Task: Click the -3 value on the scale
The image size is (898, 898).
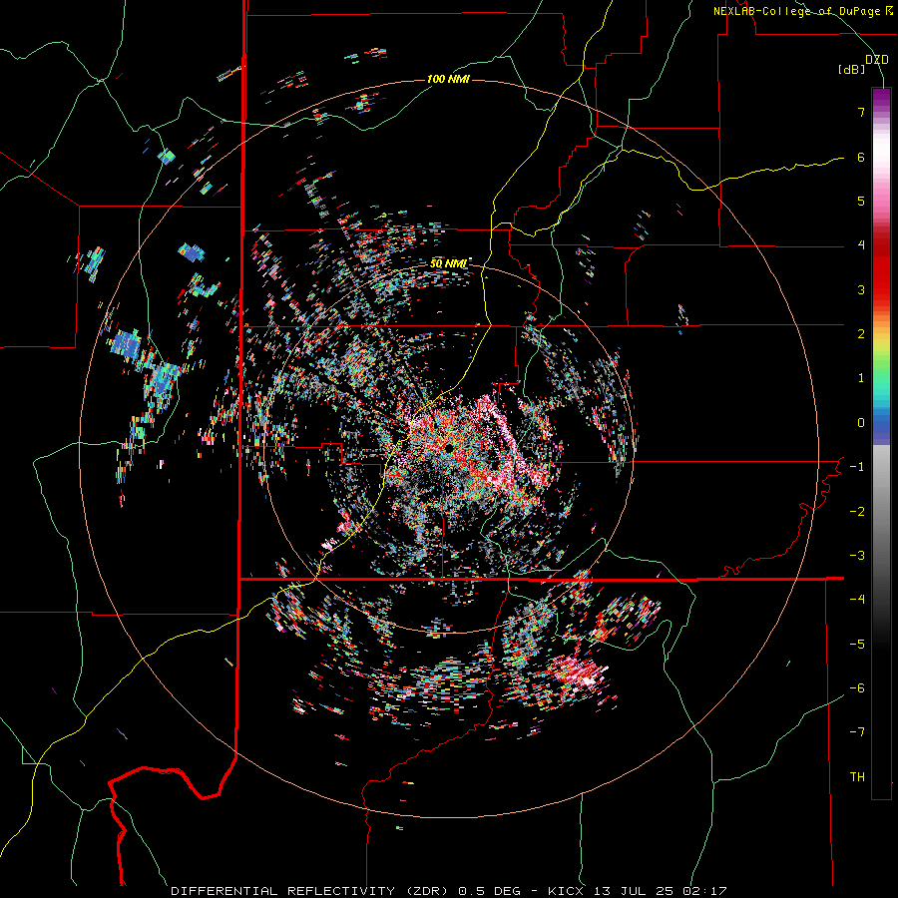Action: click(x=857, y=556)
